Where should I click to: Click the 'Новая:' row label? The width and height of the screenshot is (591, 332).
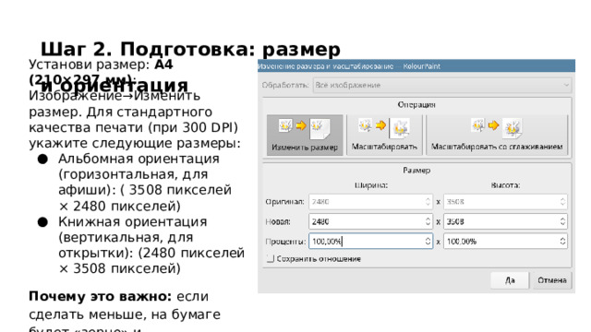(278, 221)
